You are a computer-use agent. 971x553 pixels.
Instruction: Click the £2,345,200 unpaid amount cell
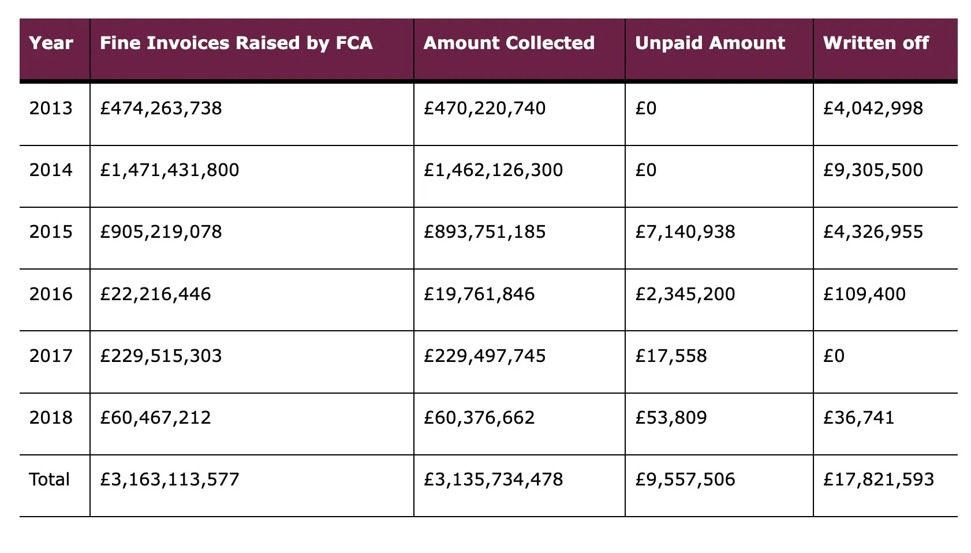click(x=685, y=294)
